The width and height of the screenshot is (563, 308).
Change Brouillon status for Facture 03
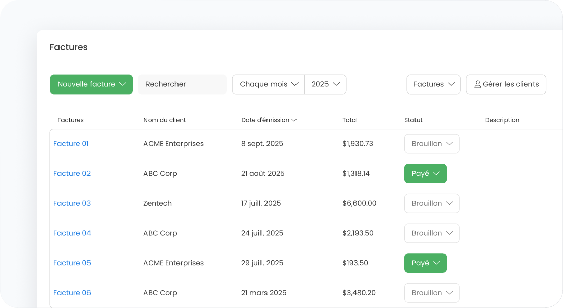(x=432, y=203)
